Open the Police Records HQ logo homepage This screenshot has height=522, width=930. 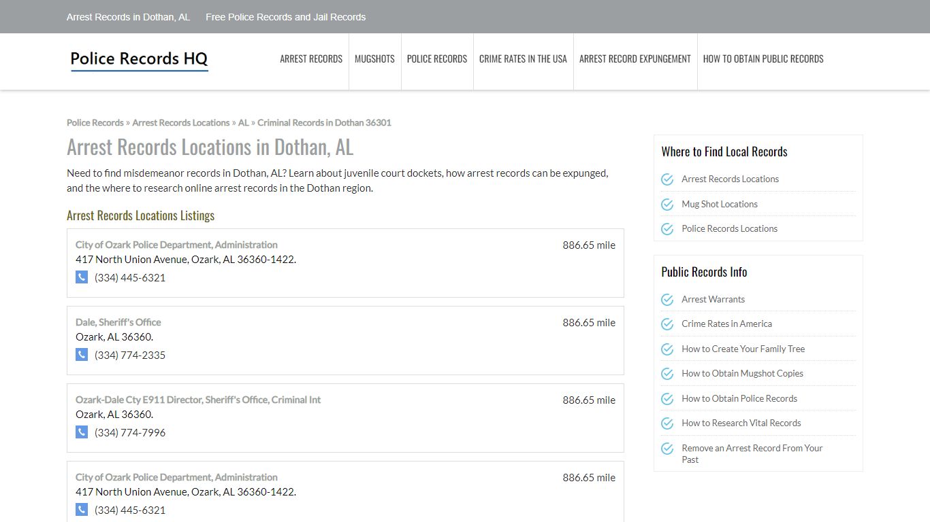139,60
